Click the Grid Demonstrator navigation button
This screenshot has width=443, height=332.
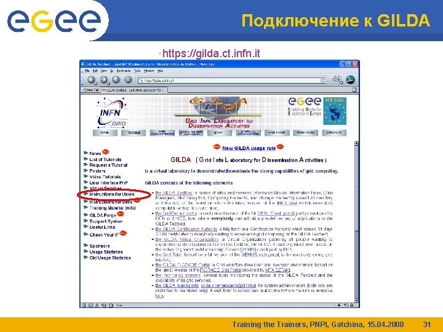click(162, 133)
